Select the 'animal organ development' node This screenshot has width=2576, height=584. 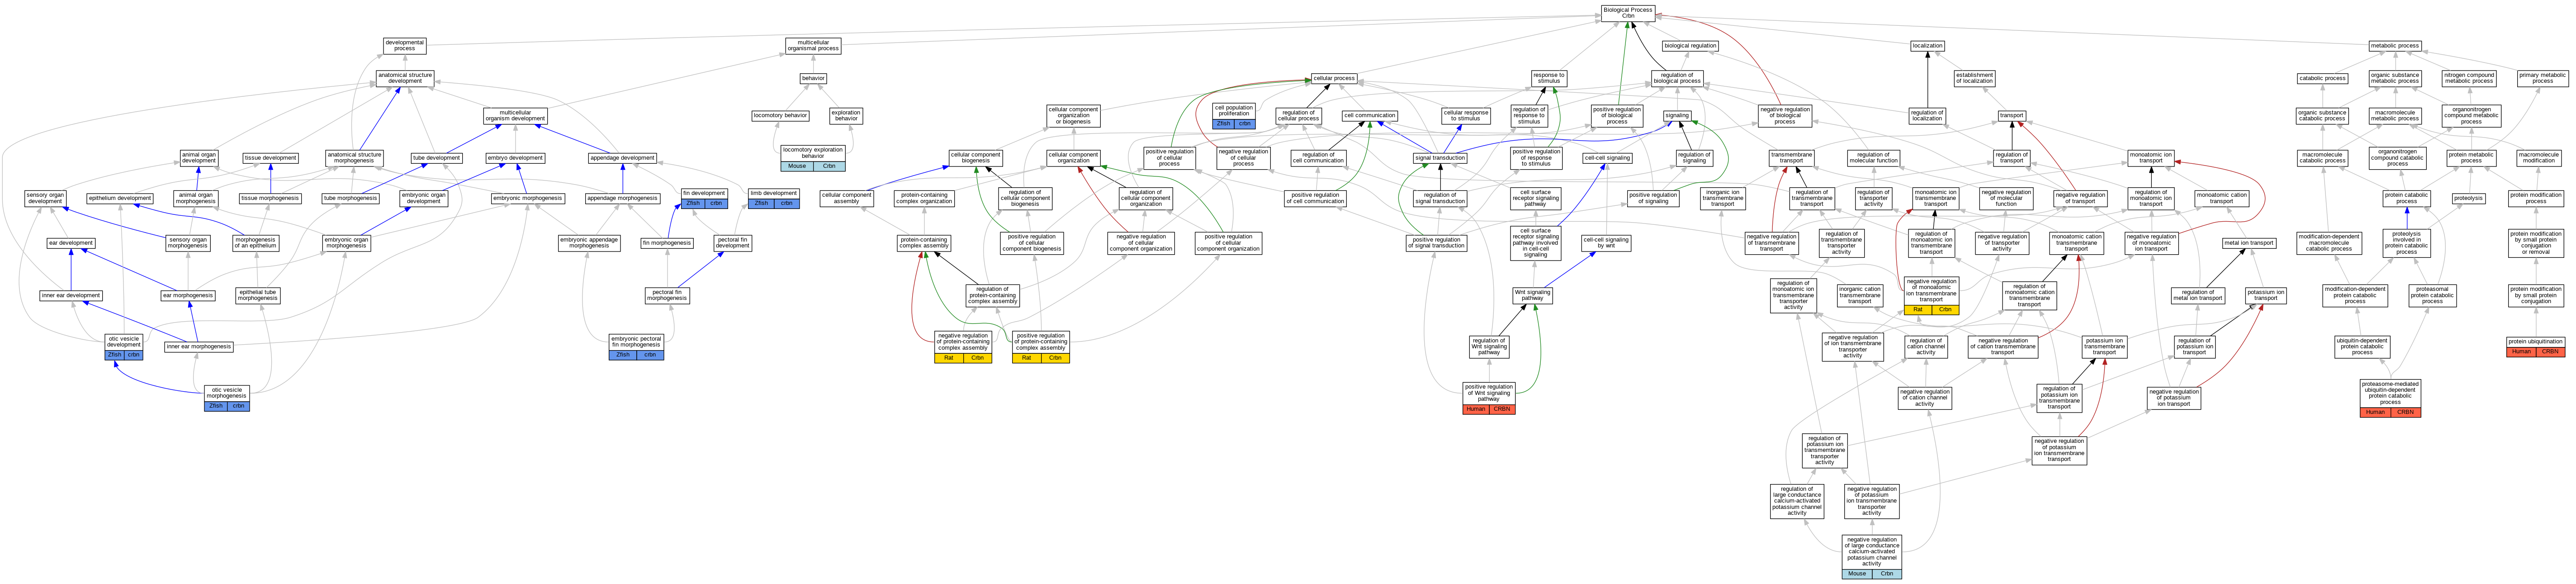(198, 158)
